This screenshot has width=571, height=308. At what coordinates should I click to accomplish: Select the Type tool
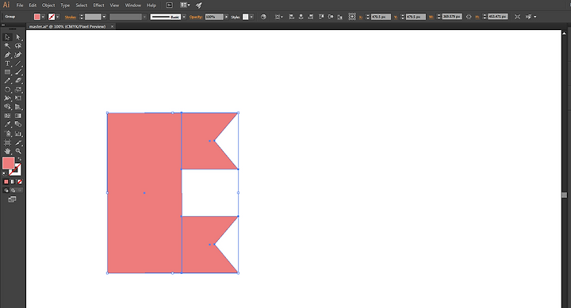tap(7, 63)
